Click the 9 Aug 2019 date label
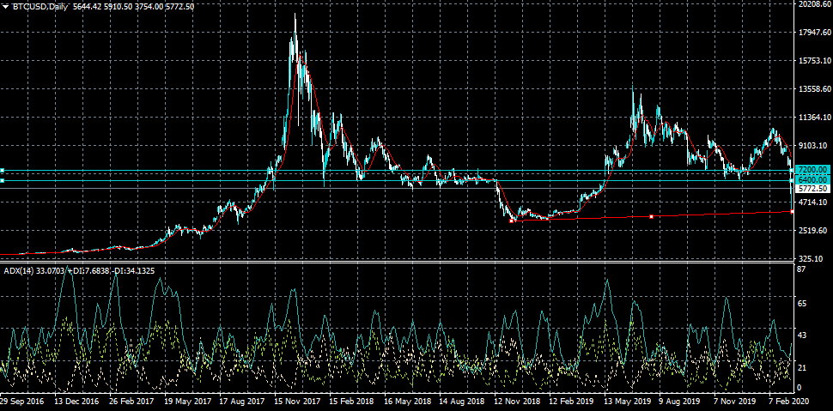 (x=678, y=400)
